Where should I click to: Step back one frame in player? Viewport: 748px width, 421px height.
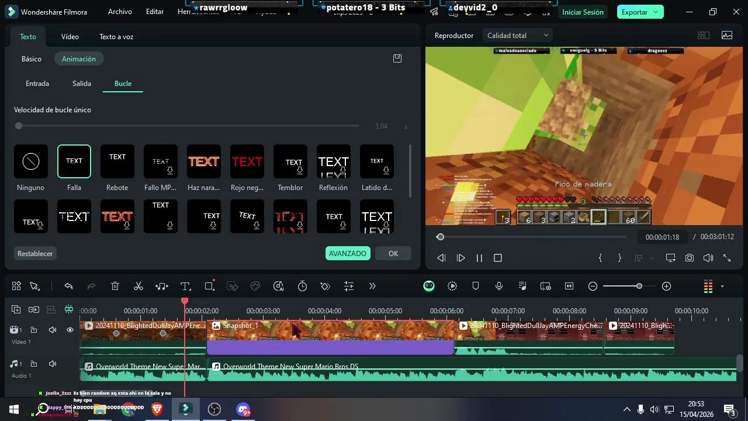coord(442,258)
